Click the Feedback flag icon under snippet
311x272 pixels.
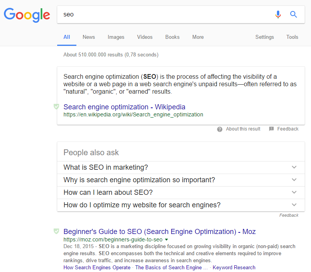pos(271,129)
